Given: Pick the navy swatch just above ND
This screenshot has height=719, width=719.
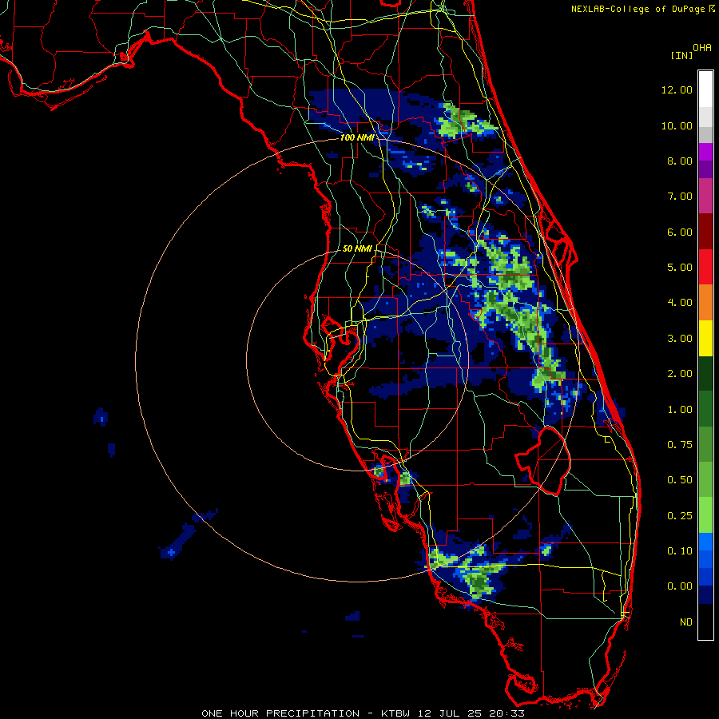Looking at the screenshot, I should tap(705, 595).
